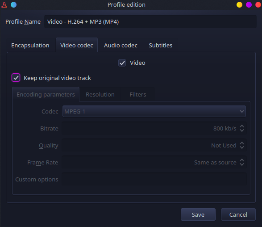The height and width of the screenshot is (227, 262).
Task: Click the Profile edition window title
Action: click(126, 4)
